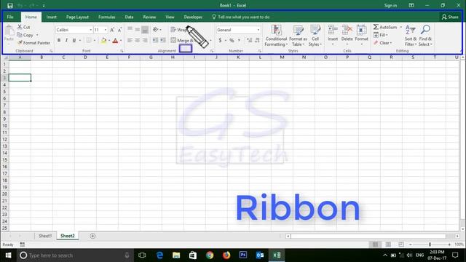Apply Percent Style format
The width and height of the screenshot is (466, 262).
pos(232,40)
